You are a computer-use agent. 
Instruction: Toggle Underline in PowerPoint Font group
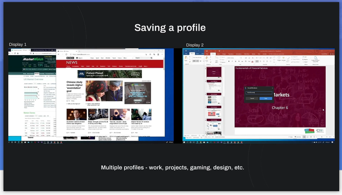[x=236, y=61]
